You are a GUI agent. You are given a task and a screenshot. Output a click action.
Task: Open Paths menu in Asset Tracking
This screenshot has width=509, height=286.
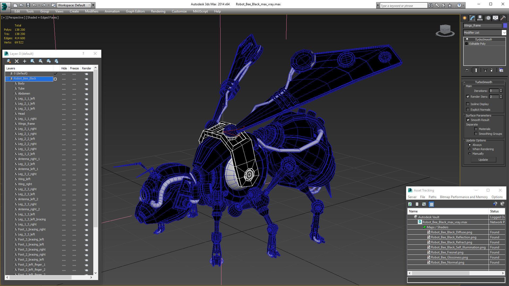click(x=432, y=197)
